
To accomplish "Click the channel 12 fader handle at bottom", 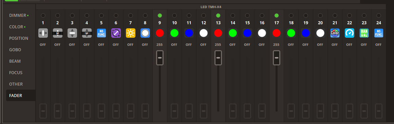I will point(203,111).
